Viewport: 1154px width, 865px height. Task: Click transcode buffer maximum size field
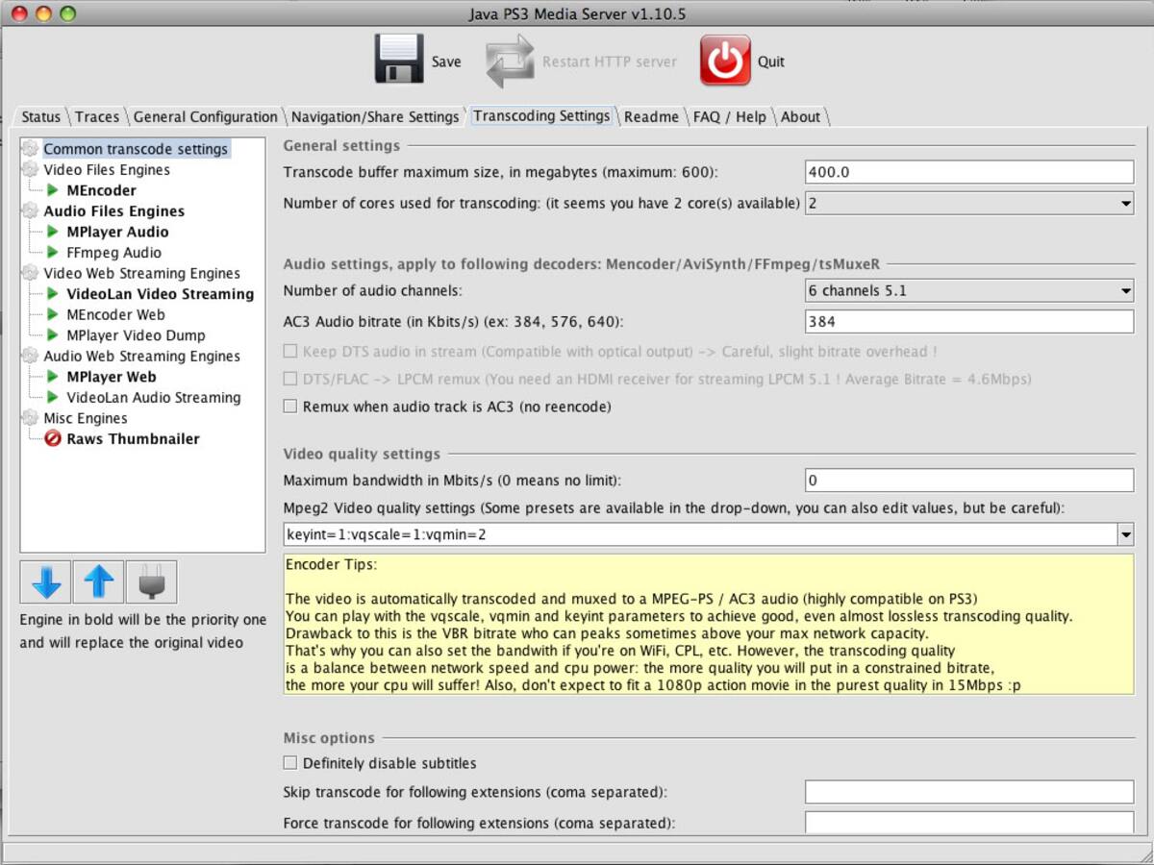pos(969,172)
